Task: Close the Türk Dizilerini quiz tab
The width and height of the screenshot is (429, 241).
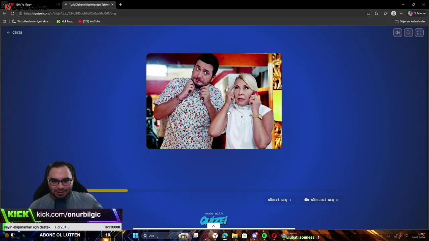Action: 112,5
